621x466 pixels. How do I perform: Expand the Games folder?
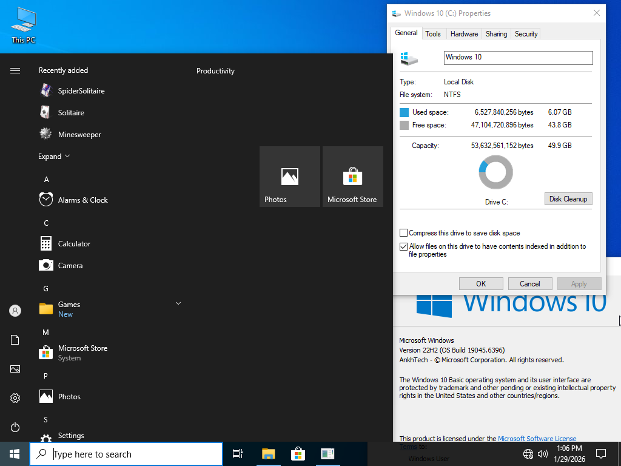click(x=178, y=303)
